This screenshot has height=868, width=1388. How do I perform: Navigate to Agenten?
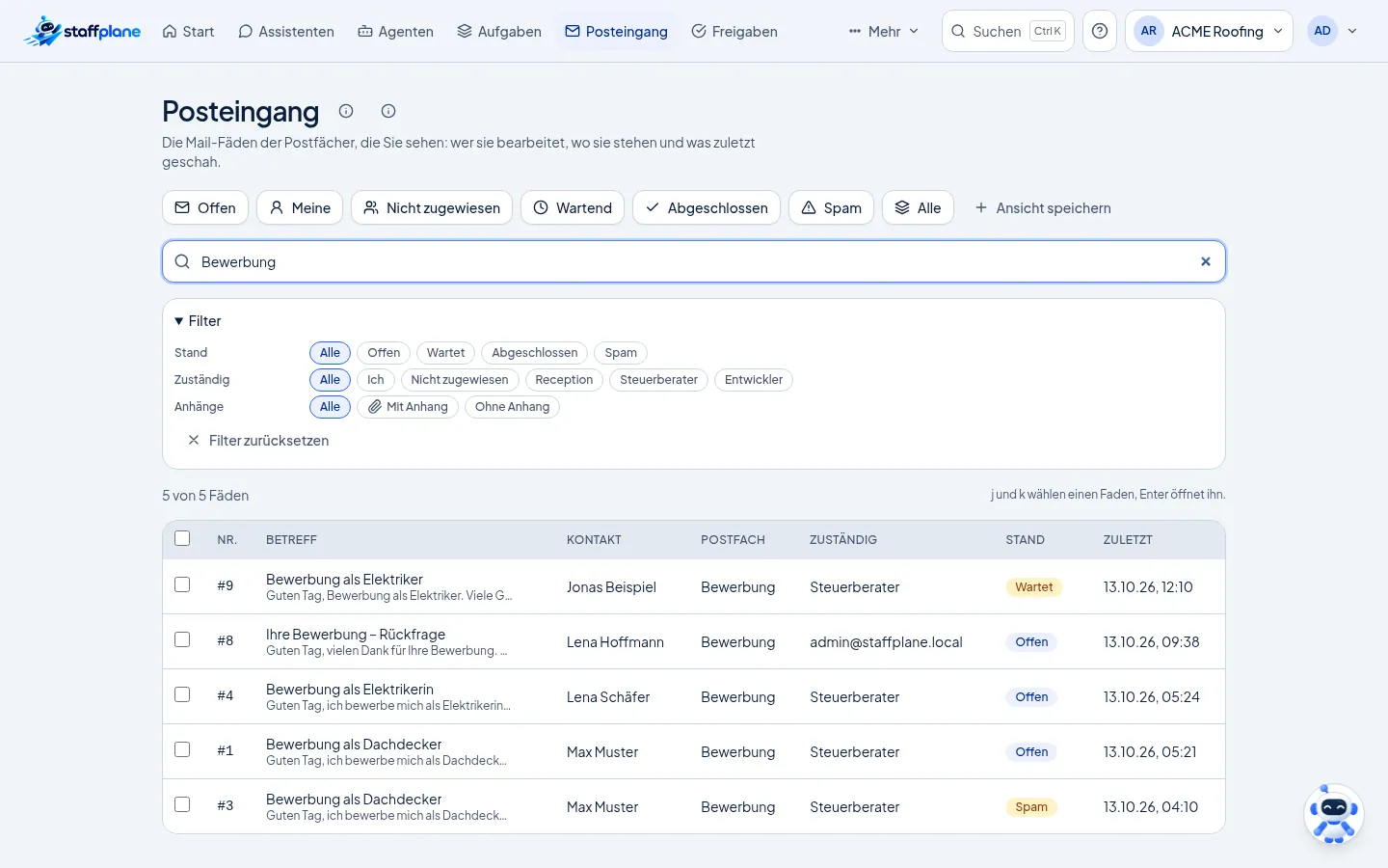tap(395, 31)
